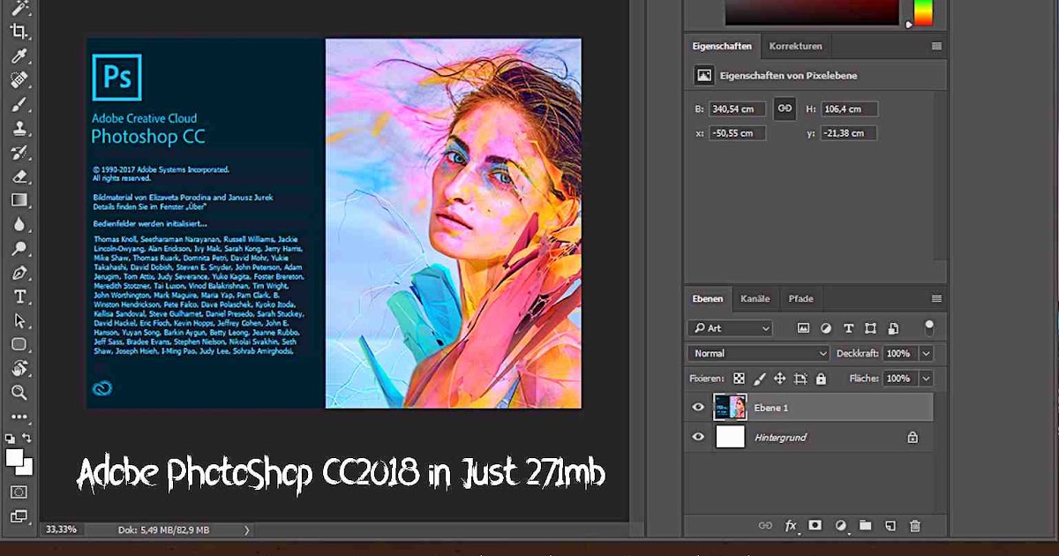Switch to the Kanäle tab

click(755, 299)
